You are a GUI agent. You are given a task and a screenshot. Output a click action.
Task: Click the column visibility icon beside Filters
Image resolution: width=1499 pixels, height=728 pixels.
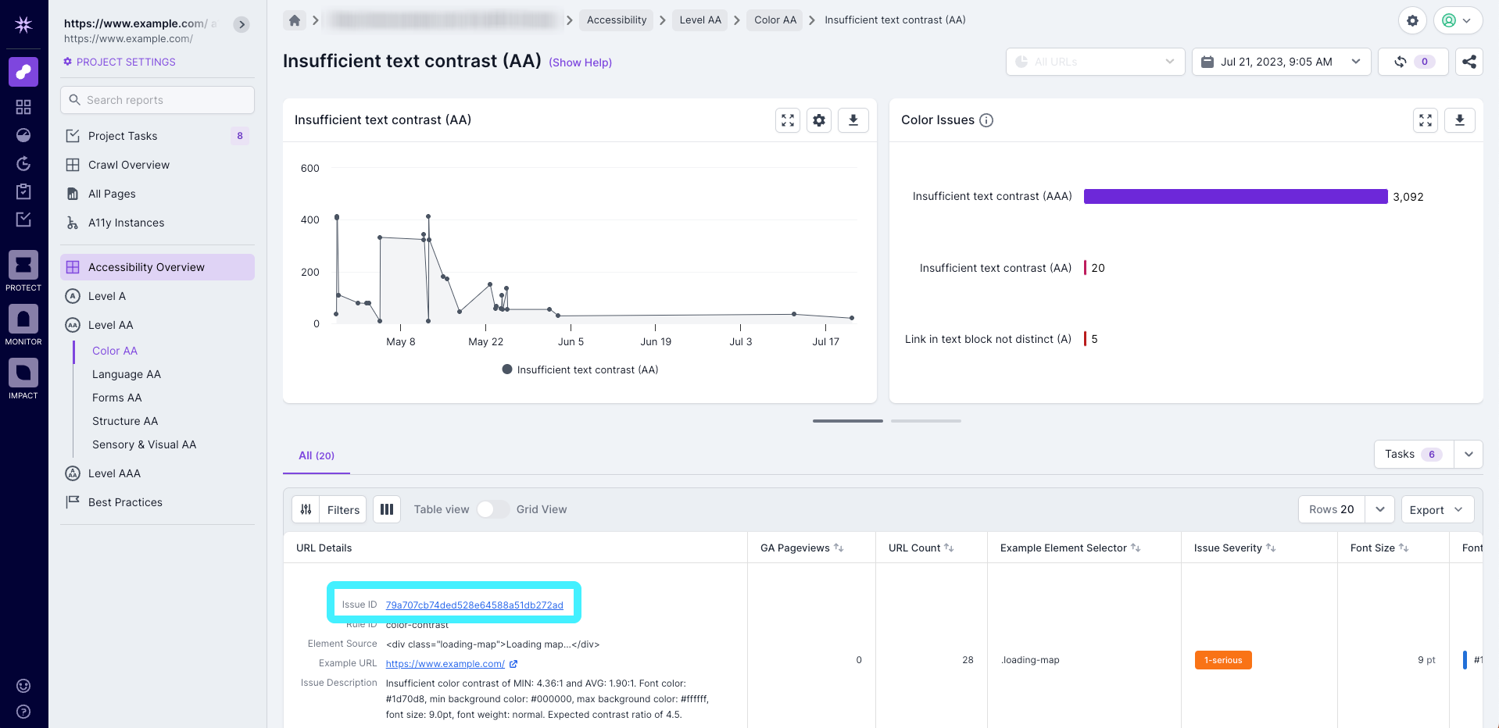coord(387,509)
